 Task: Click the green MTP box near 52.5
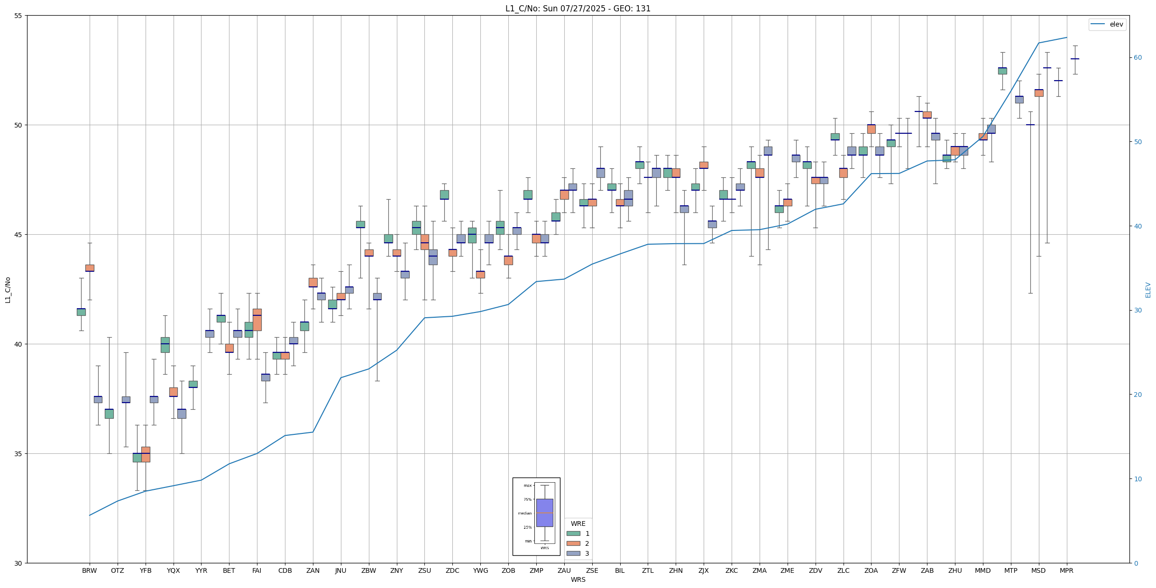click(x=1002, y=71)
